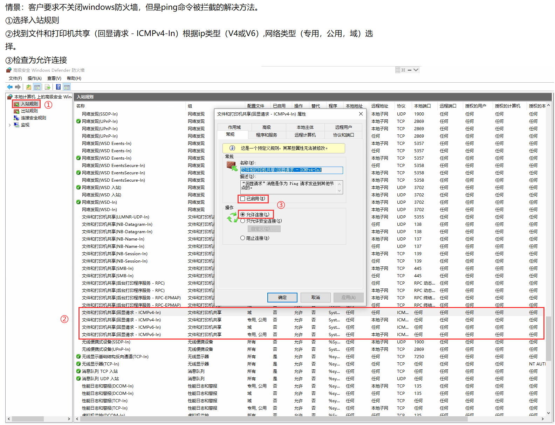Viewport: 555px width, 425px height.
Task: Switch to the 远程计算机 tab
Action: [x=305, y=135]
